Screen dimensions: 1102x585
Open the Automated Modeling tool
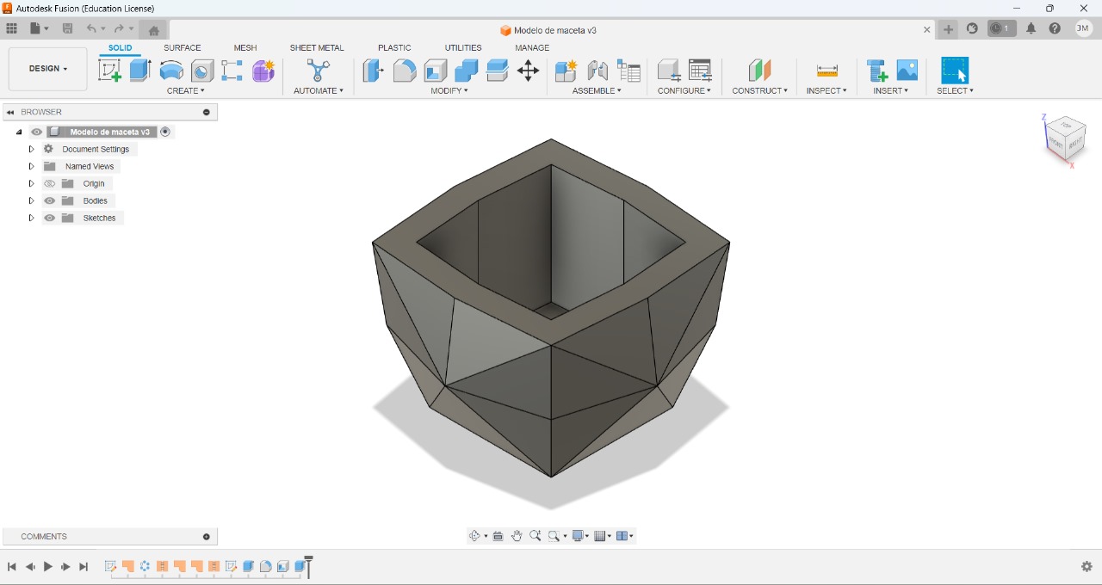point(318,71)
